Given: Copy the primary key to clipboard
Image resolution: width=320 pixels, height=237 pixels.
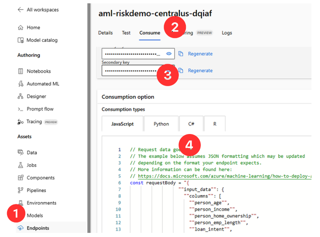Looking at the screenshot, I should (x=180, y=54).
